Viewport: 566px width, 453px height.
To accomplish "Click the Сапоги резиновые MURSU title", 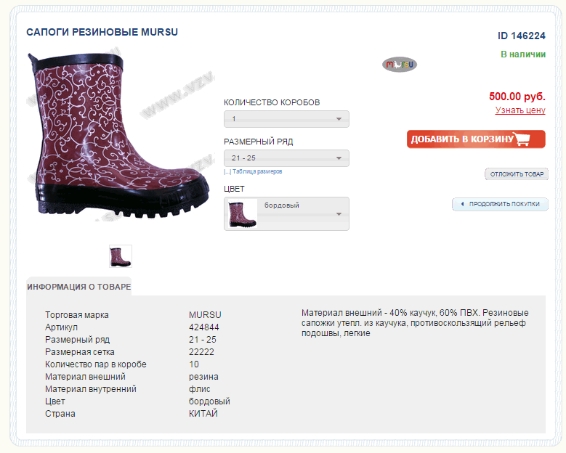I will click(102, 32).
